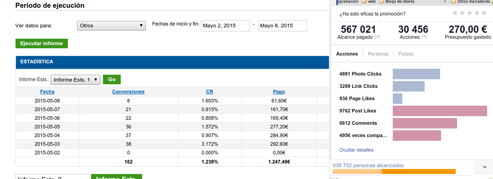This screenshot has width=493, height=179.
Task: Click the '567 021' Alcance pagado figure
Action: [x=359, y=30]
